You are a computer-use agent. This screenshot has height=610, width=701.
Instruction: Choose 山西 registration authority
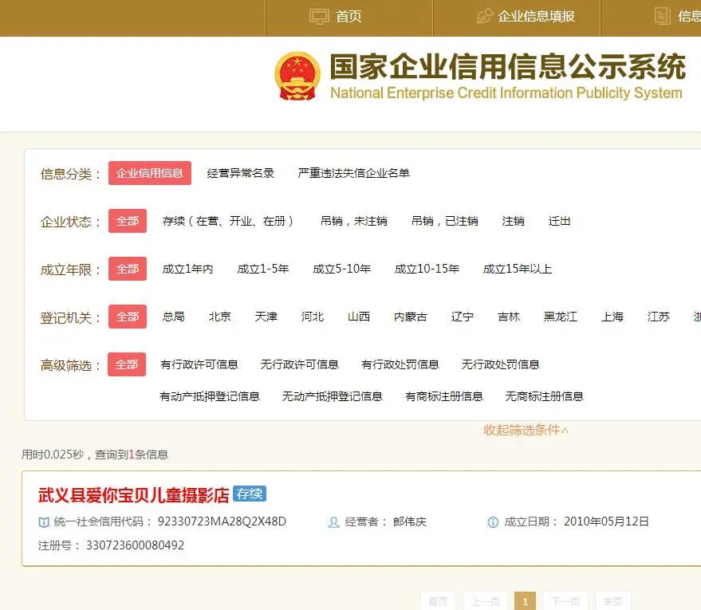[359, 317]
